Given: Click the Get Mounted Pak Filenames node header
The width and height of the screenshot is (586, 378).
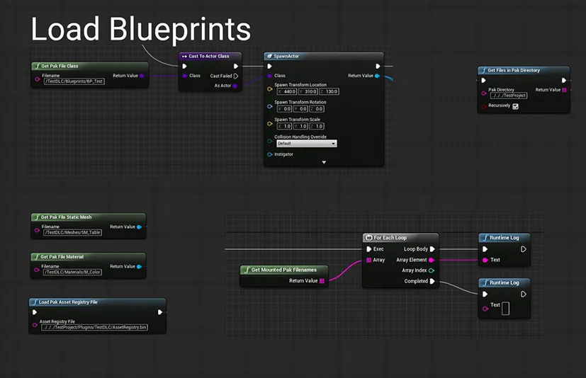Looking at the screenshot, I should point(284,270).
